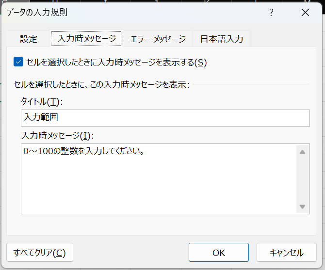Click the タイトル(T): label

click(x=42, y=102)
